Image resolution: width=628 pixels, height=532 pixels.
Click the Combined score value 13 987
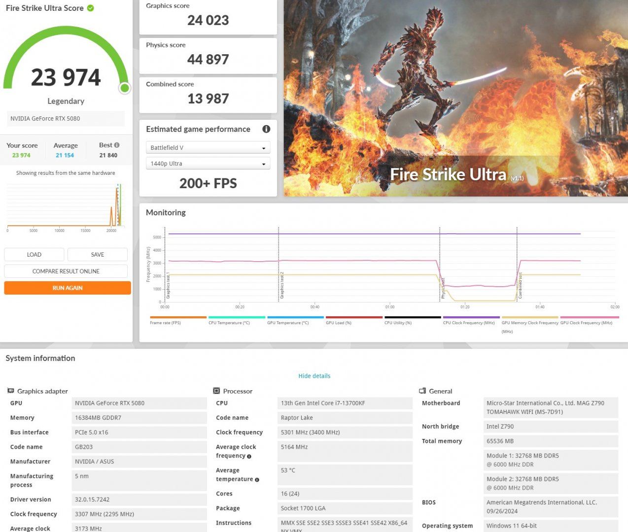click(208, 99)
